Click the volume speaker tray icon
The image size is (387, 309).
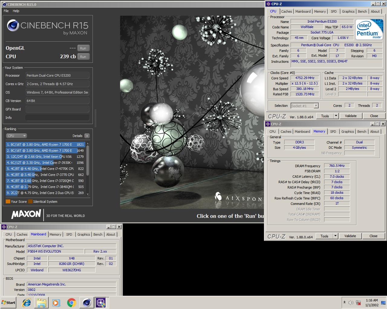coord(351,302)
